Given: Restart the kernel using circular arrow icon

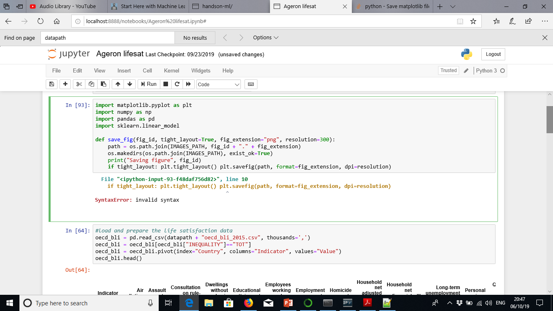Looking at the screenshot, I should point(177,84).
